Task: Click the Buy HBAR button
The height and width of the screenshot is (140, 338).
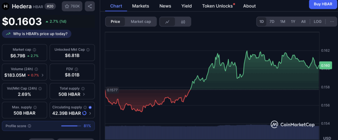Action: coord(323,4)
